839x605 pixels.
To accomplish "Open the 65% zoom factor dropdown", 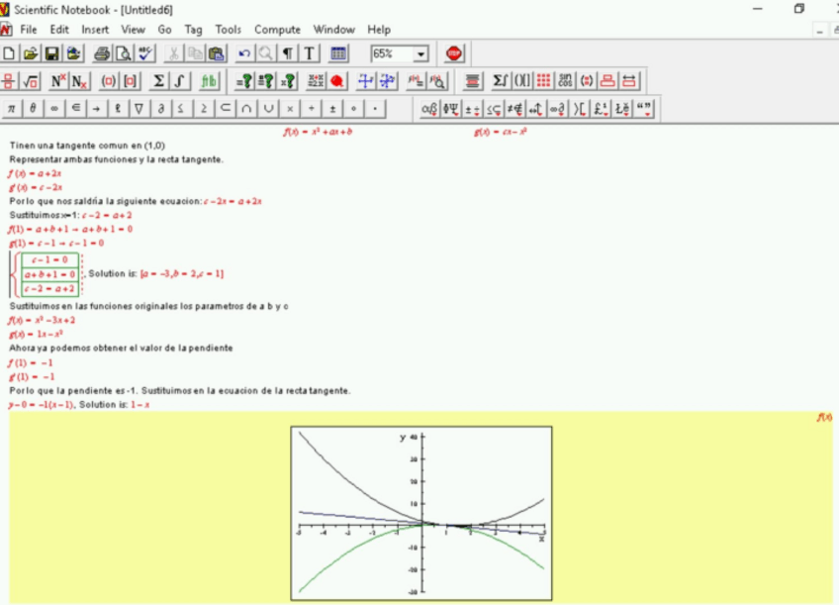I will (x=421, y=53).
